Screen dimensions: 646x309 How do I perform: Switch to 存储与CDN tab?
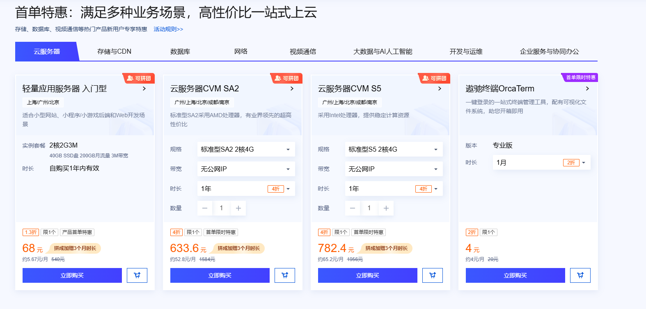114,51
